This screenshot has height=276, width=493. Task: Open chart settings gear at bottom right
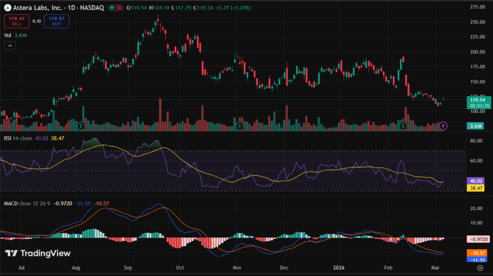480,269
